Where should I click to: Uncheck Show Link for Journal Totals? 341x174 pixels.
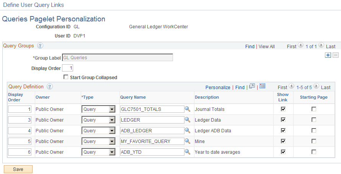click(283, 109)
